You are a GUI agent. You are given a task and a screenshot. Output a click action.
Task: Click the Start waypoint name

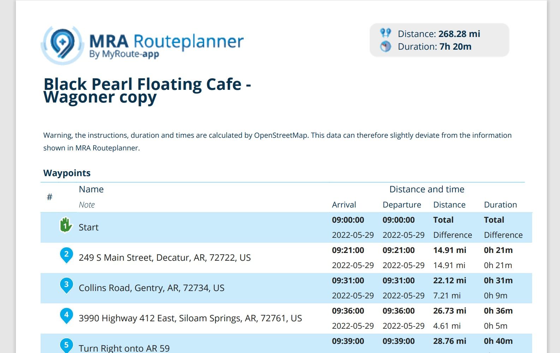(89, 227)
